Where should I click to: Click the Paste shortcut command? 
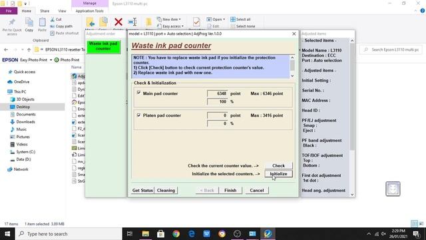[65, 33]
